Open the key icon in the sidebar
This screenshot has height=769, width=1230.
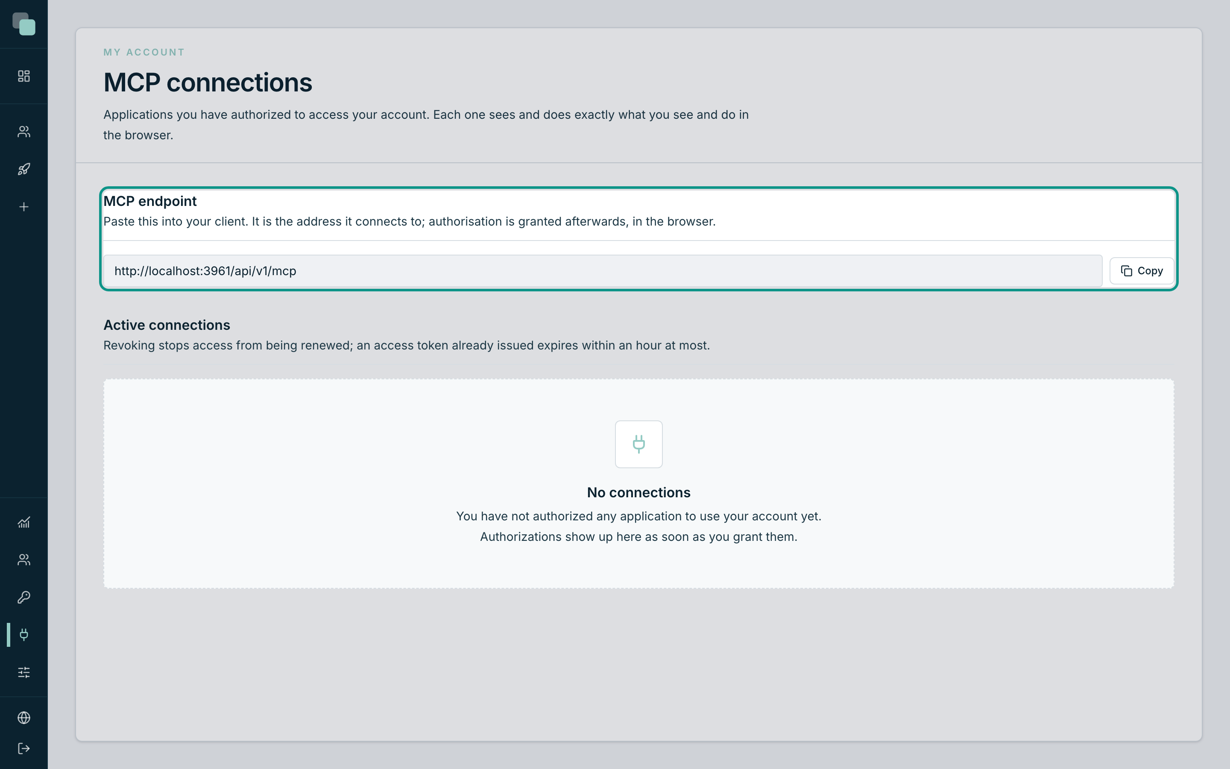click(24, 597)
